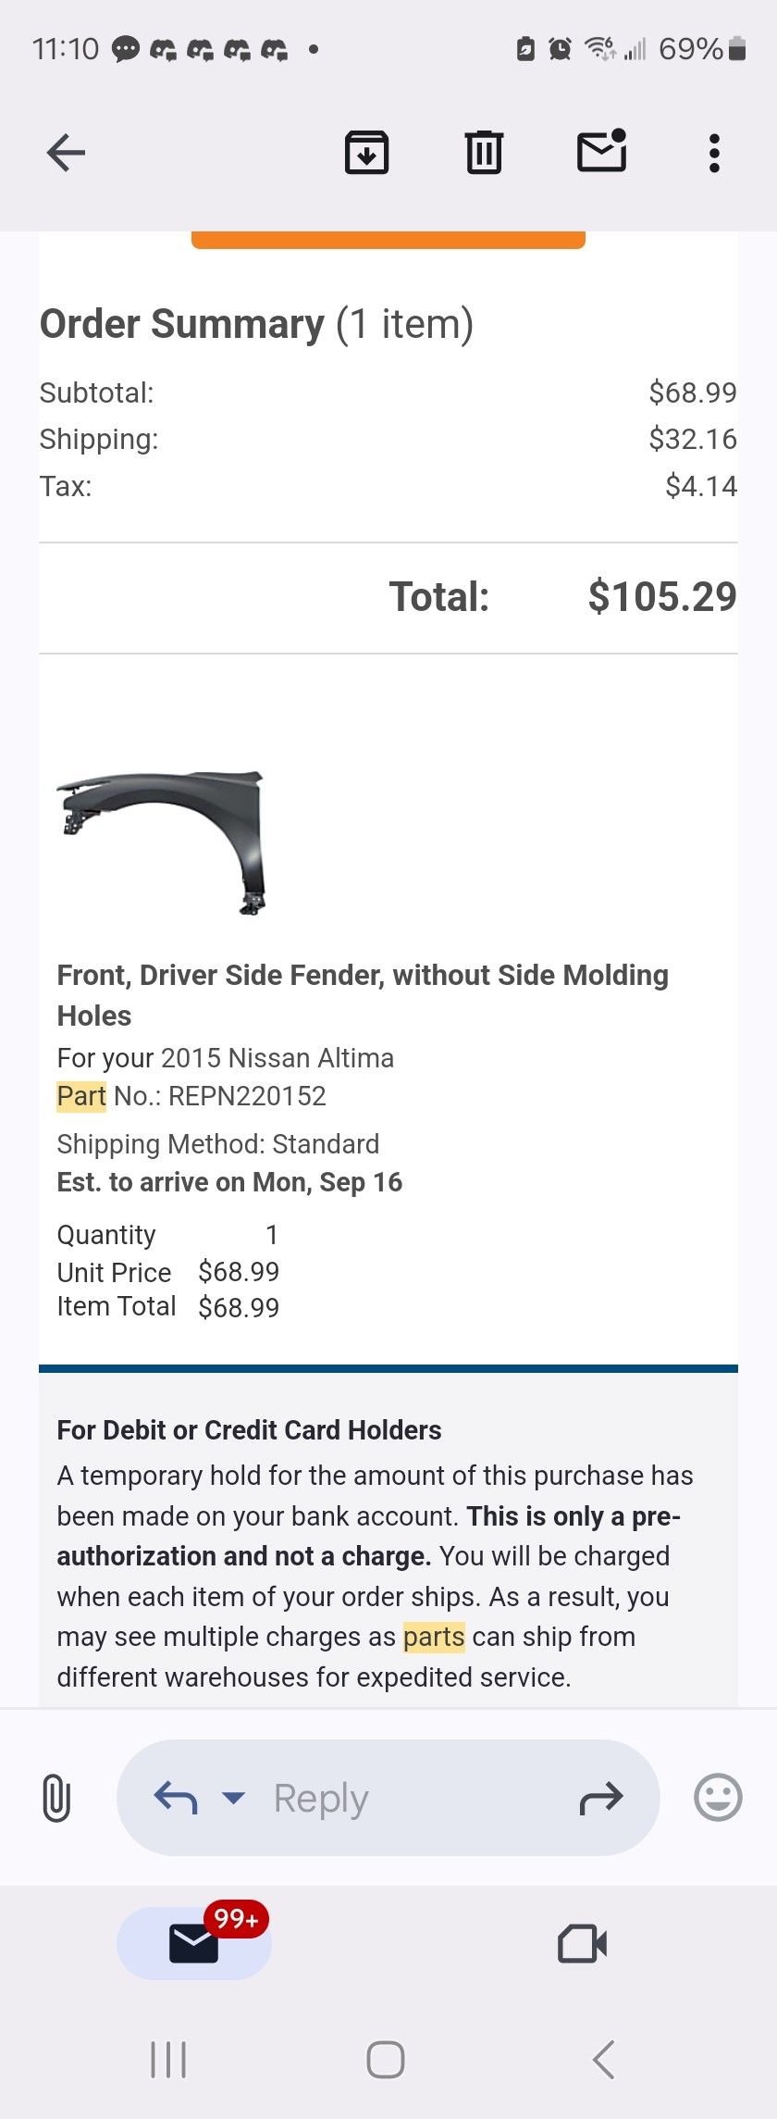Switch to the Mail tab
This screenshot has height=2119, width=777.
coord(194,1943)
